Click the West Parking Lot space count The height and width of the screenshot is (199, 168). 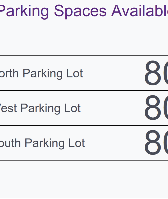(x=156, y=108)
